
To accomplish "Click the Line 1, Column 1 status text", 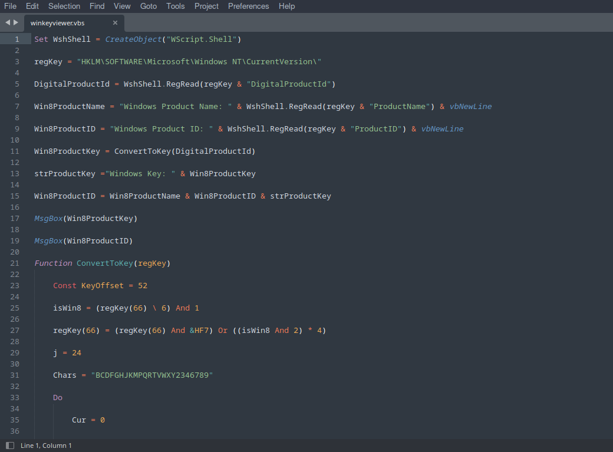I will pos(46,446).
